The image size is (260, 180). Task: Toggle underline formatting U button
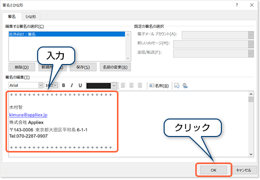pyautogui.click(x=80, y=85)
